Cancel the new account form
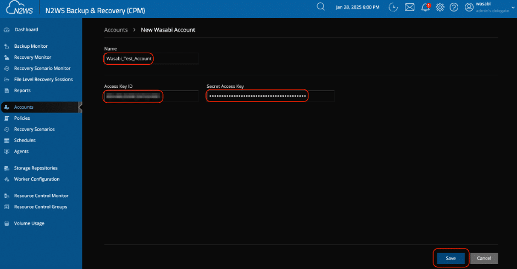 (483, 259)
